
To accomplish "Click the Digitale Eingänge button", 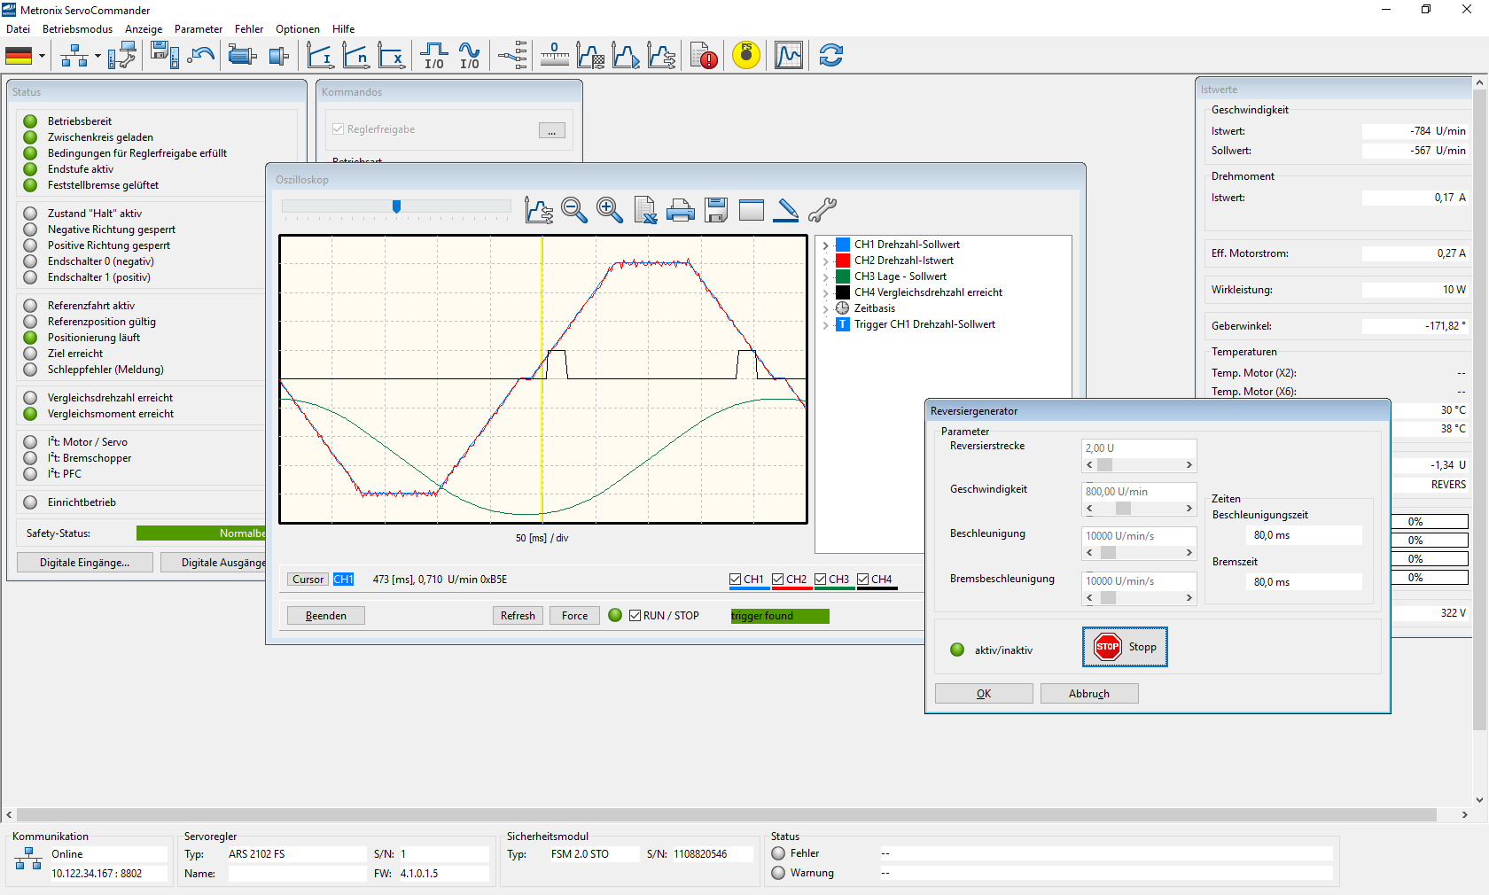I will (85, 563).
